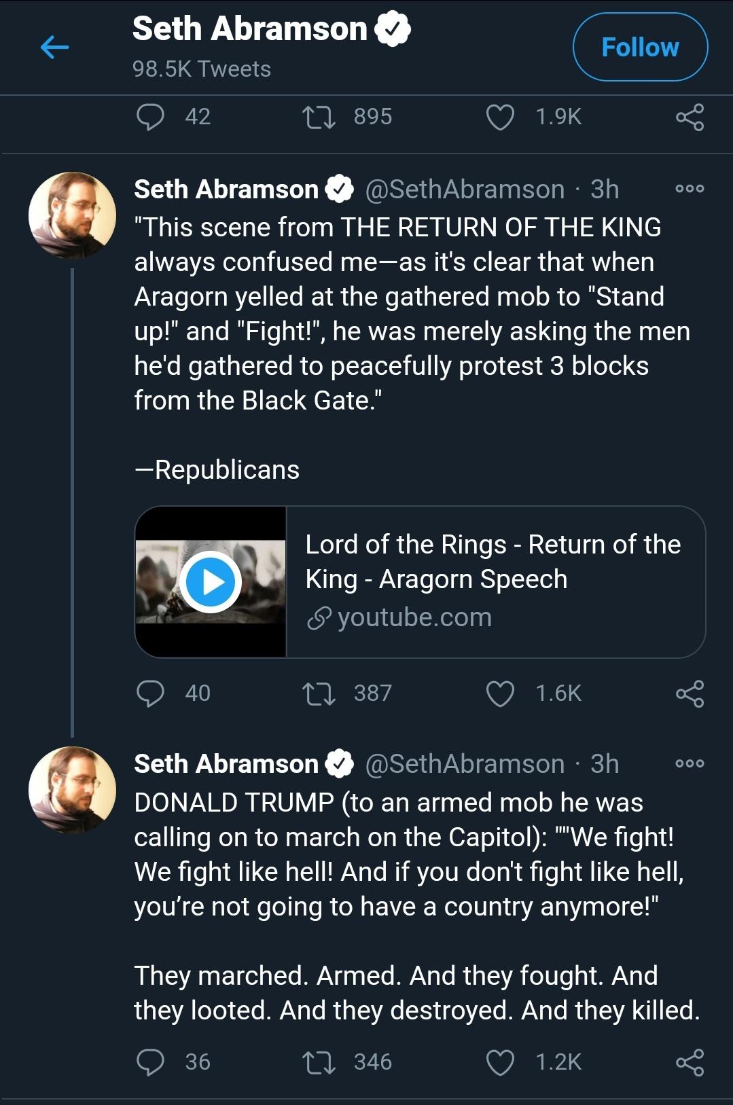Screen dimensions: 733x1105
Task: Share the Donald Trump tweet
Action: [690, 1062]
